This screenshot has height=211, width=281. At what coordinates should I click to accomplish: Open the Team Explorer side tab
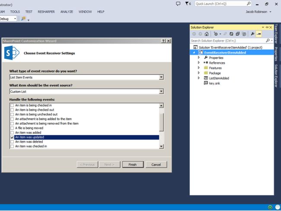click(276, 34)
